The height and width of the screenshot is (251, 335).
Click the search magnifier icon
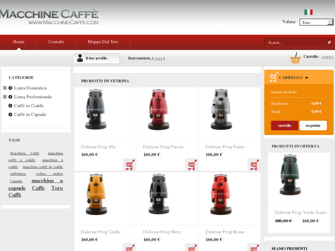(x=329, y=42)
